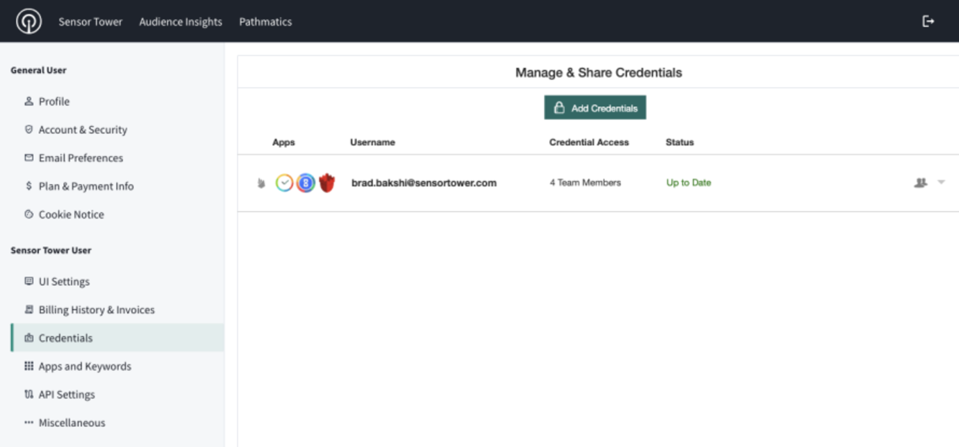Click the Credentials badge icon in the sidebar

point(29,338)
